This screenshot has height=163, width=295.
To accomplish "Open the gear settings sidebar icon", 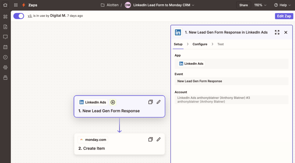I will [5, 67].
